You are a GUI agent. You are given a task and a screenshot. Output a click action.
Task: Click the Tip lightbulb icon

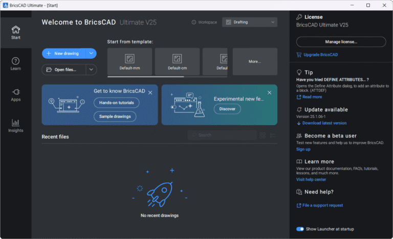(x=299, y=73)
